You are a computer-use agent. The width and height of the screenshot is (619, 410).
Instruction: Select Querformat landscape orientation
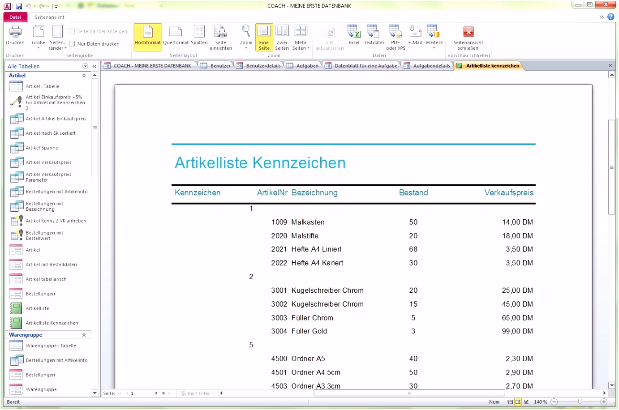click(176, 35)
